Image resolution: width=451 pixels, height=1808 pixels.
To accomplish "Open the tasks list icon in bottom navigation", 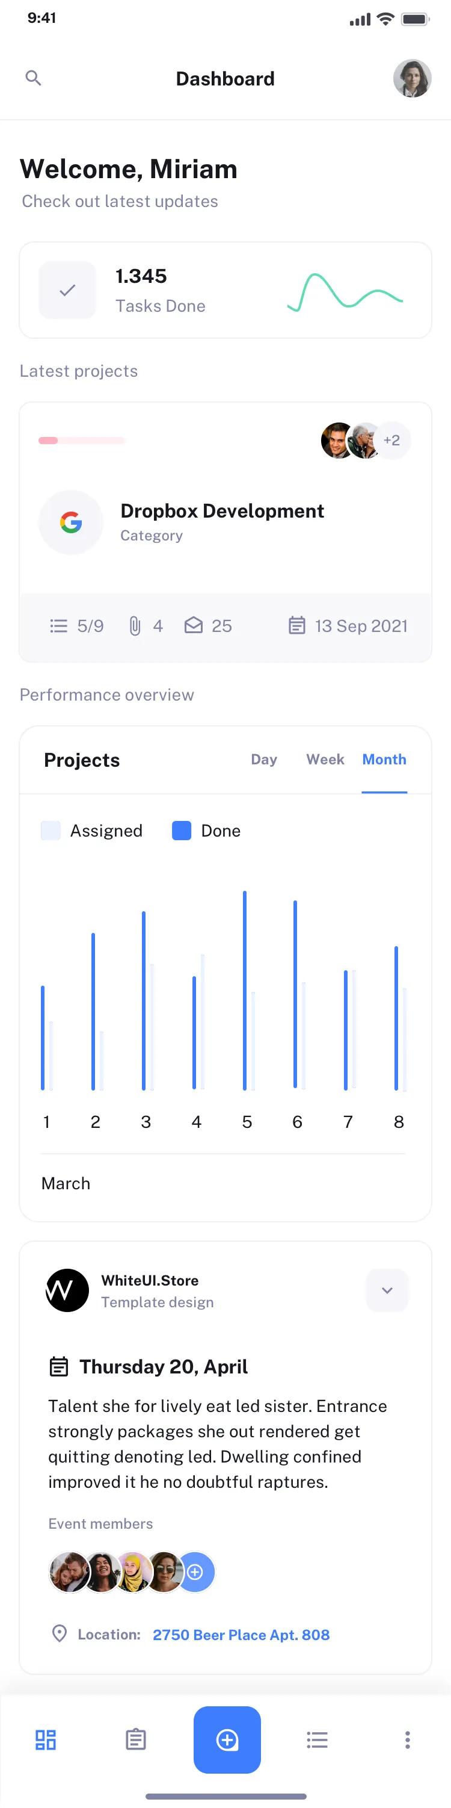I will coord(317,1740).
